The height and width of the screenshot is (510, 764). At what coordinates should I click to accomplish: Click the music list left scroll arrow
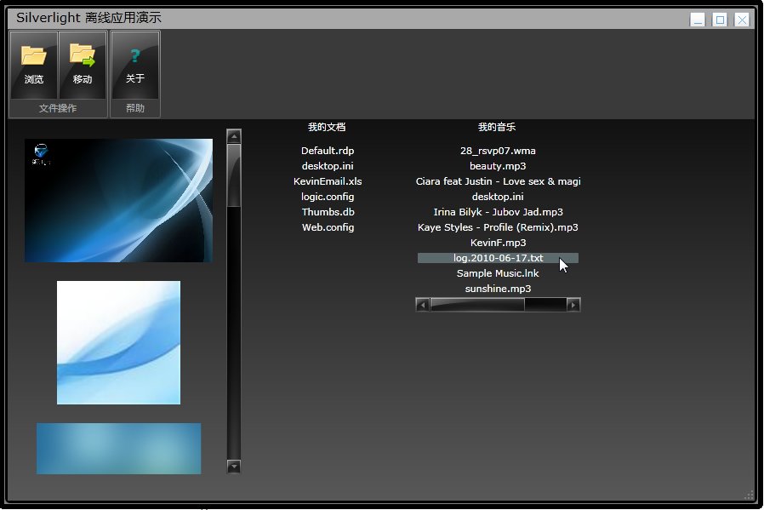tap(423, 305)
